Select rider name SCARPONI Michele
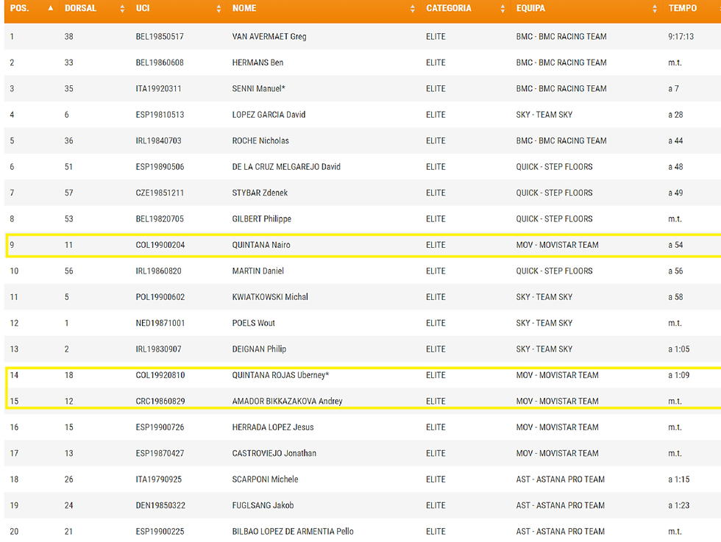721x542 pixels. tap(265, 479)
